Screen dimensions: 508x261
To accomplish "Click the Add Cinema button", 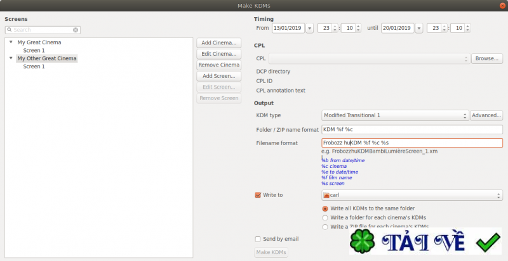I will (x=219, y=43).
